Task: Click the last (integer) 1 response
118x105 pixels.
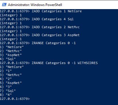Action: pos(11,39)
